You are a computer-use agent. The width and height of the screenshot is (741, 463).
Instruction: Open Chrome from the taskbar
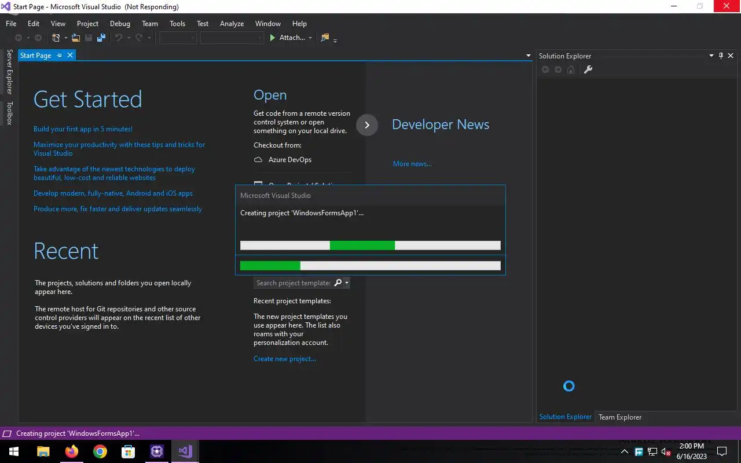tap(100, 451)
